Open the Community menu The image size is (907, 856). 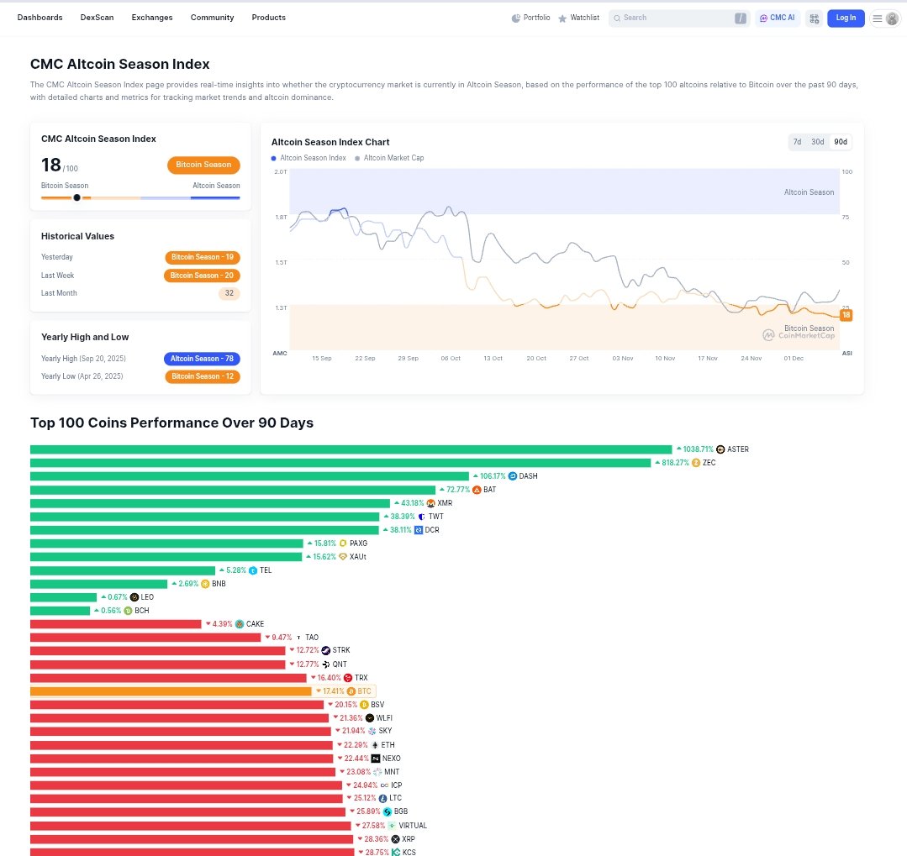212,18
